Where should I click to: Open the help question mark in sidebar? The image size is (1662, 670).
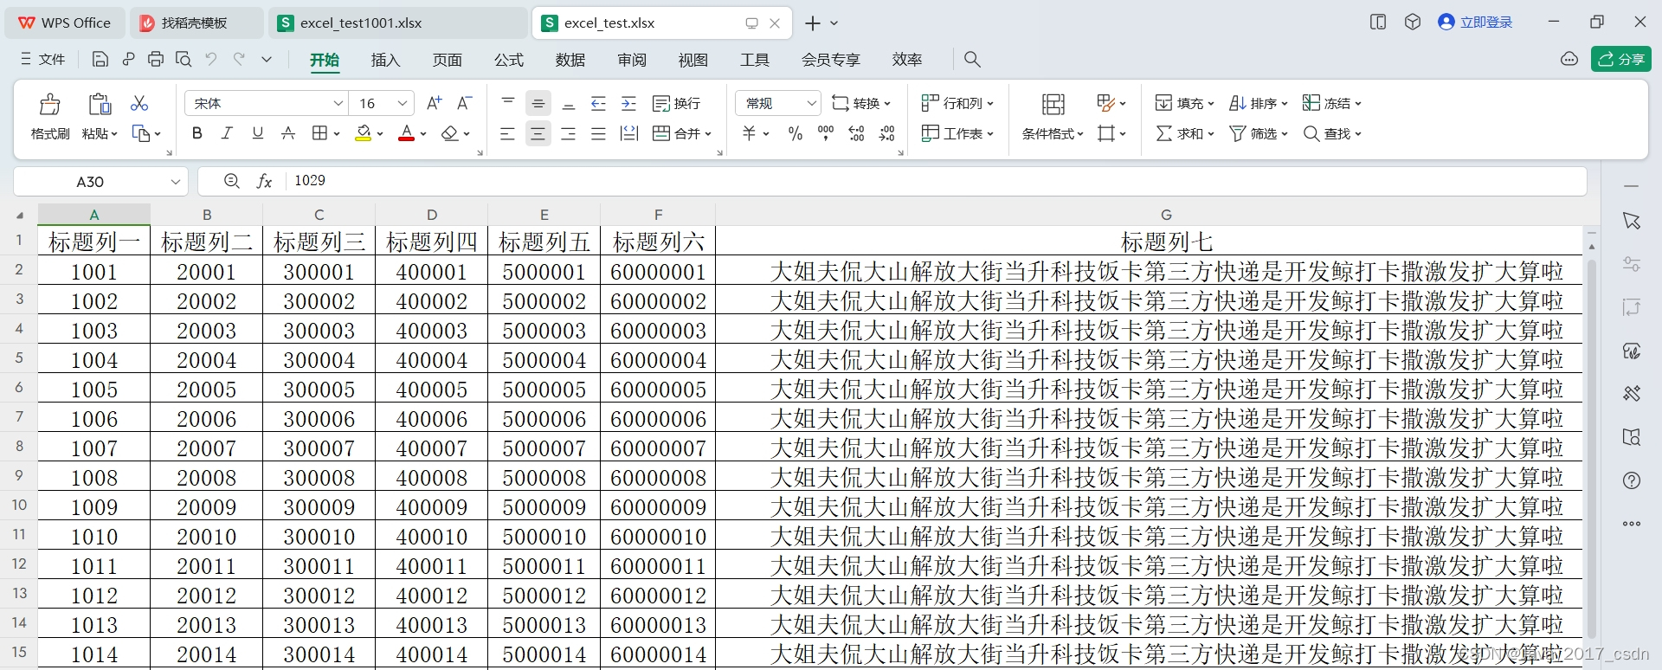tap(1632, 480)
